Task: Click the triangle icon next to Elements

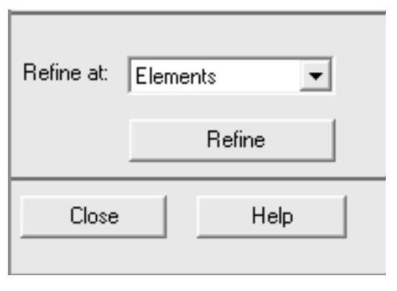Action: pos(316,76)
